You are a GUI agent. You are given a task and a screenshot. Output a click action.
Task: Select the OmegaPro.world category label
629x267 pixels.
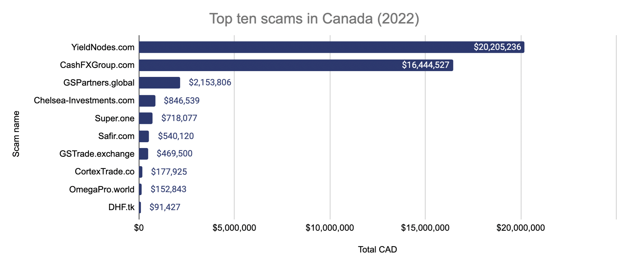102,190
